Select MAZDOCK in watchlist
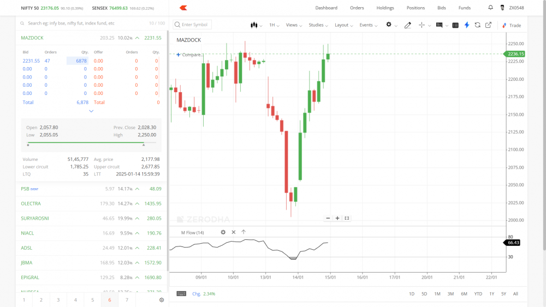Viewport: 546px width, 307px height. click(x=91, y=38)
